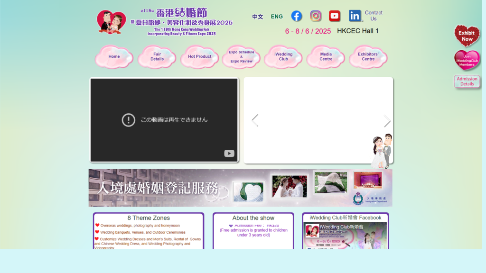Open the Contact Us link
This screenshot has width=486, height=273.
[x=374, y=16]
